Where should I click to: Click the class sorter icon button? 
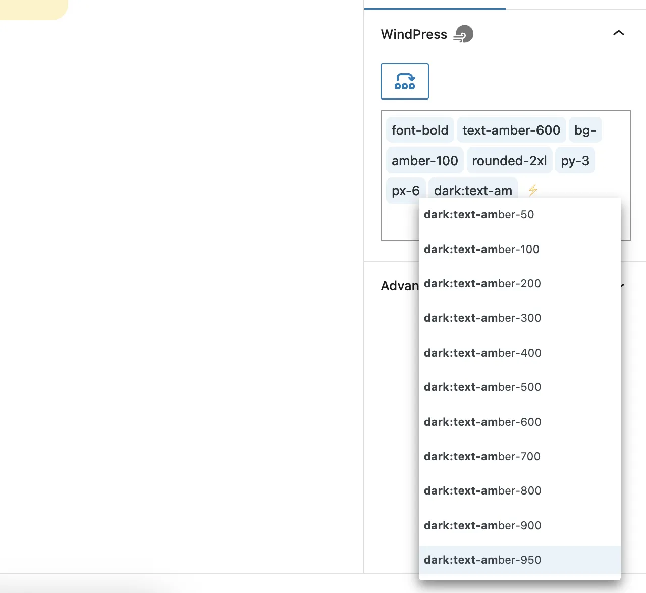click(x=405, y=81)
